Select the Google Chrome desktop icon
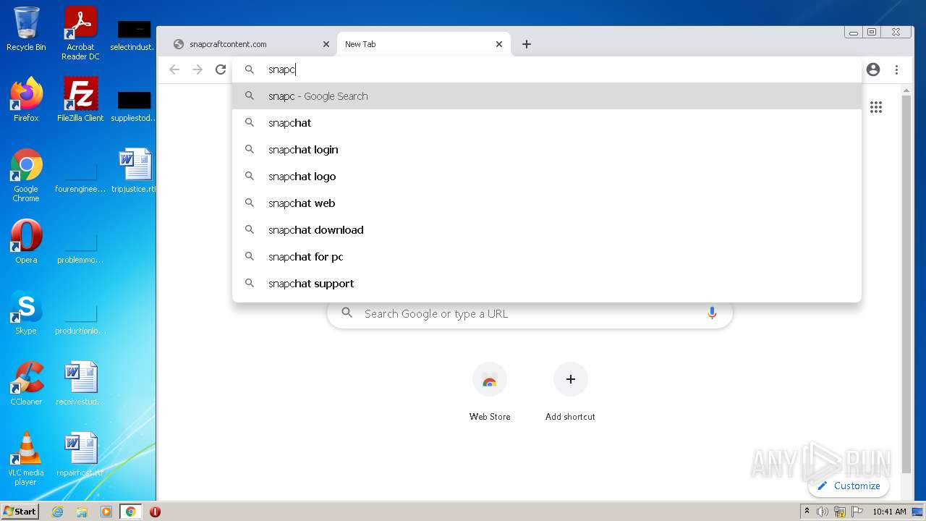926x521 pixels. point(26,175)
